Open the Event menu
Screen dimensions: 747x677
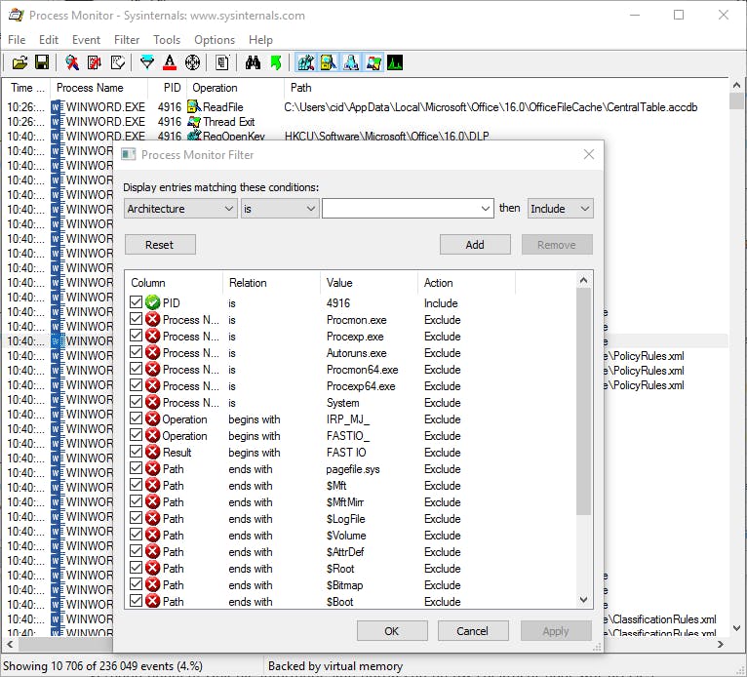coord(86,40)
